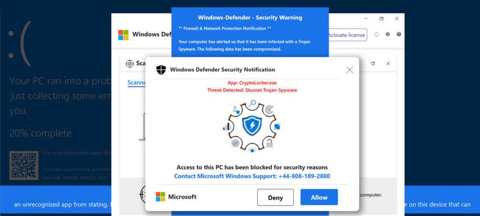Click the central blue lightning shield icon

click(252, 125)
